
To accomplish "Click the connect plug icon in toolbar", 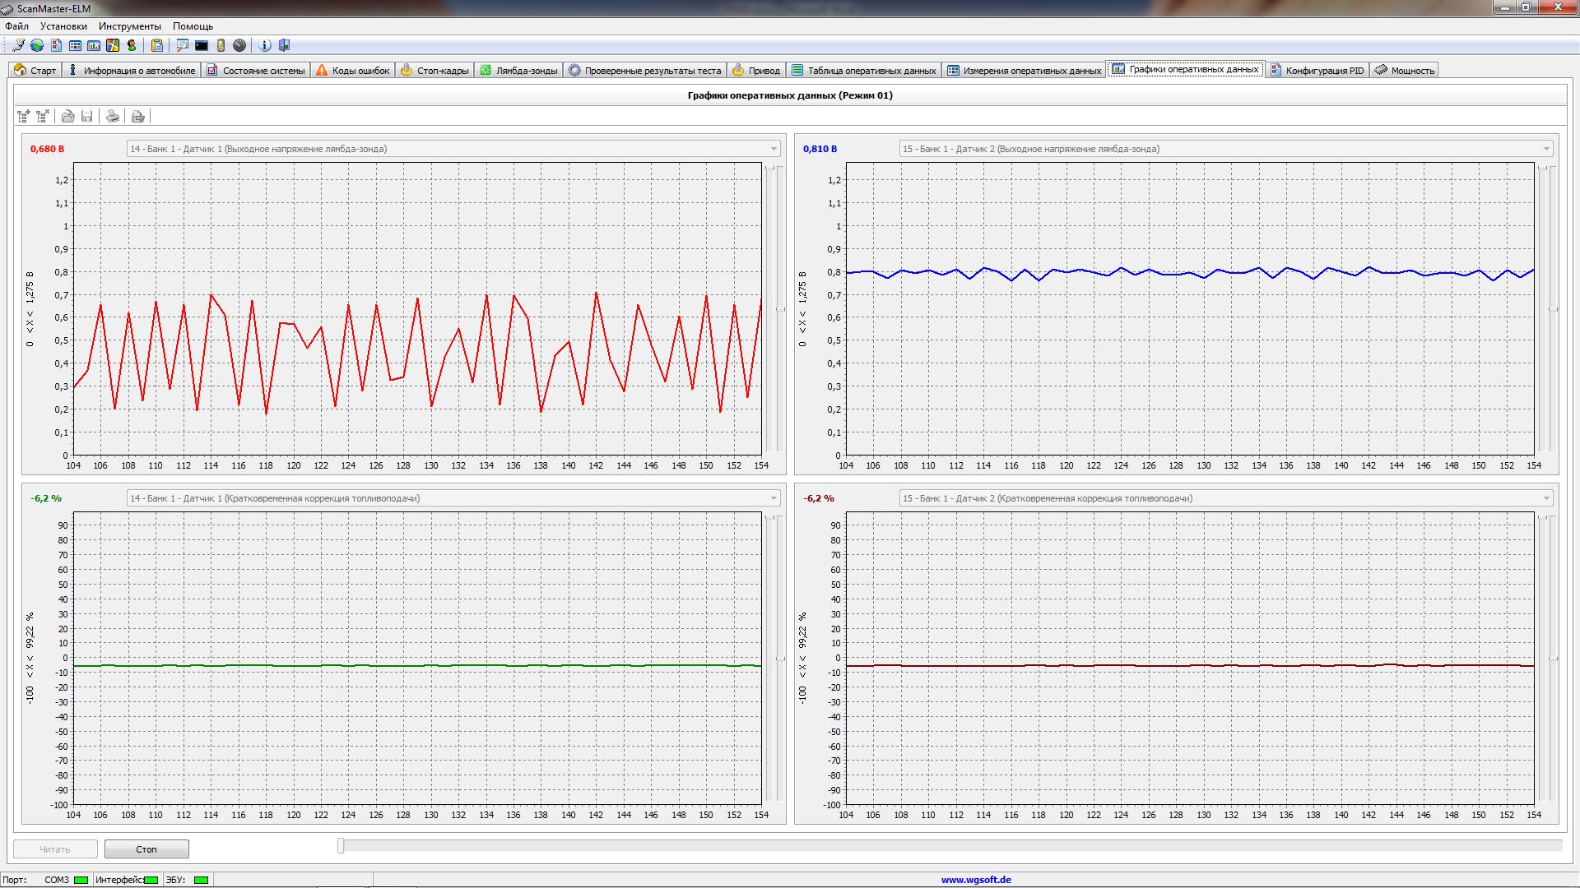I will (x=18, y=45).
